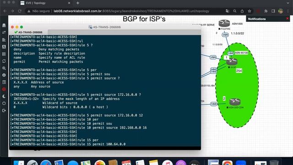Expand the tab search chevron
This screenshot has width=293, height=165.
click(288, 3)
